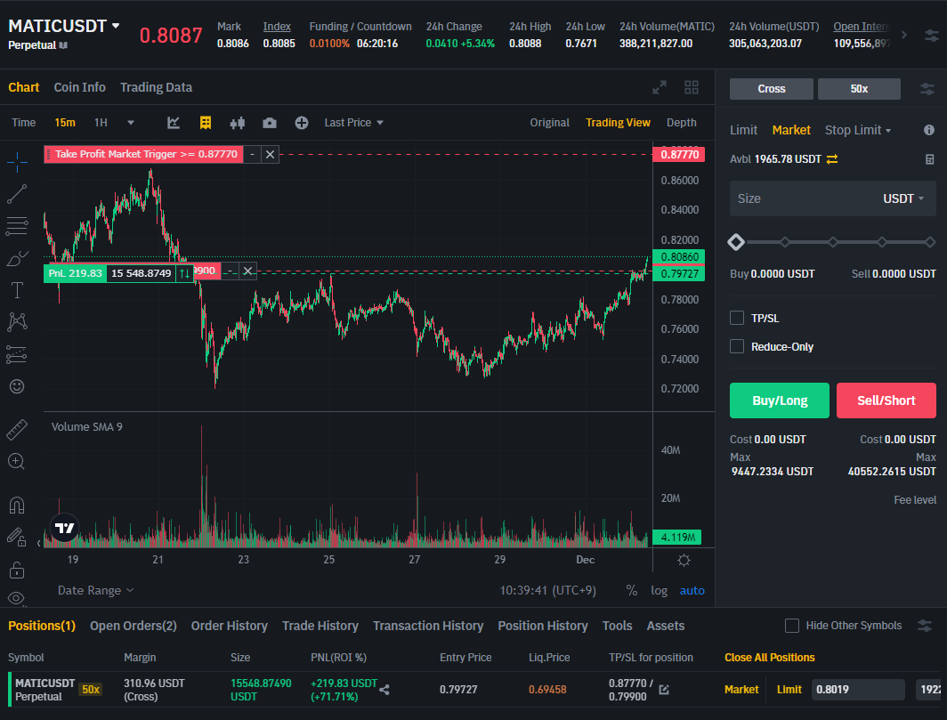This screenshot has height=720, width=947.
Task: Toggle the log scale
Action: click(x=659, y=590)
